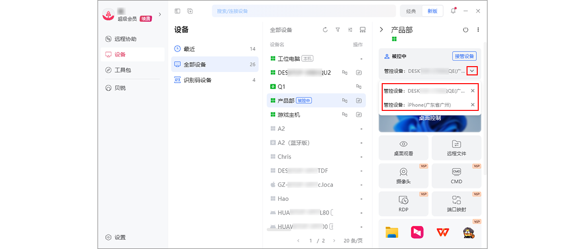Select the 全部设备 category
The height and width of the screenshot is (249, 585).
click(x=215, y=64)
